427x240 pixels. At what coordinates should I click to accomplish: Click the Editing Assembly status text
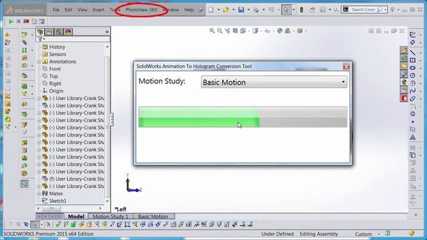(x=319, y=234)
